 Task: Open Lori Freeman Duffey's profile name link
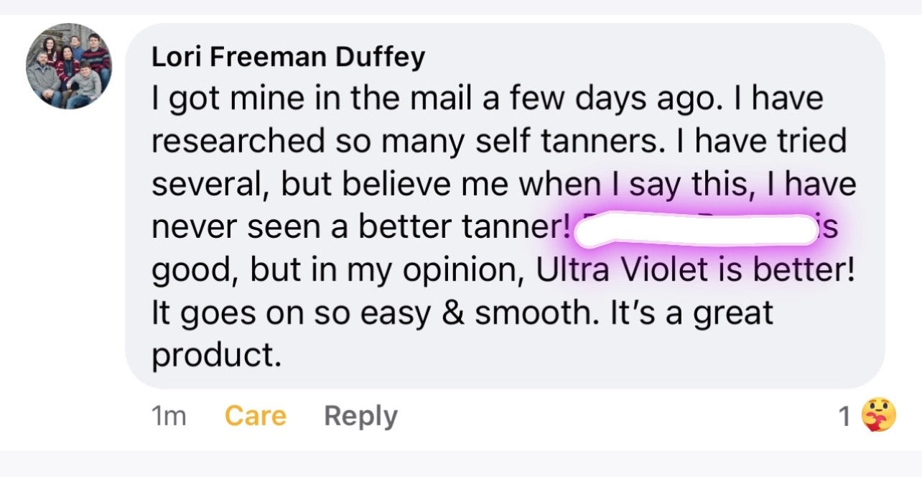click(288, 57)
